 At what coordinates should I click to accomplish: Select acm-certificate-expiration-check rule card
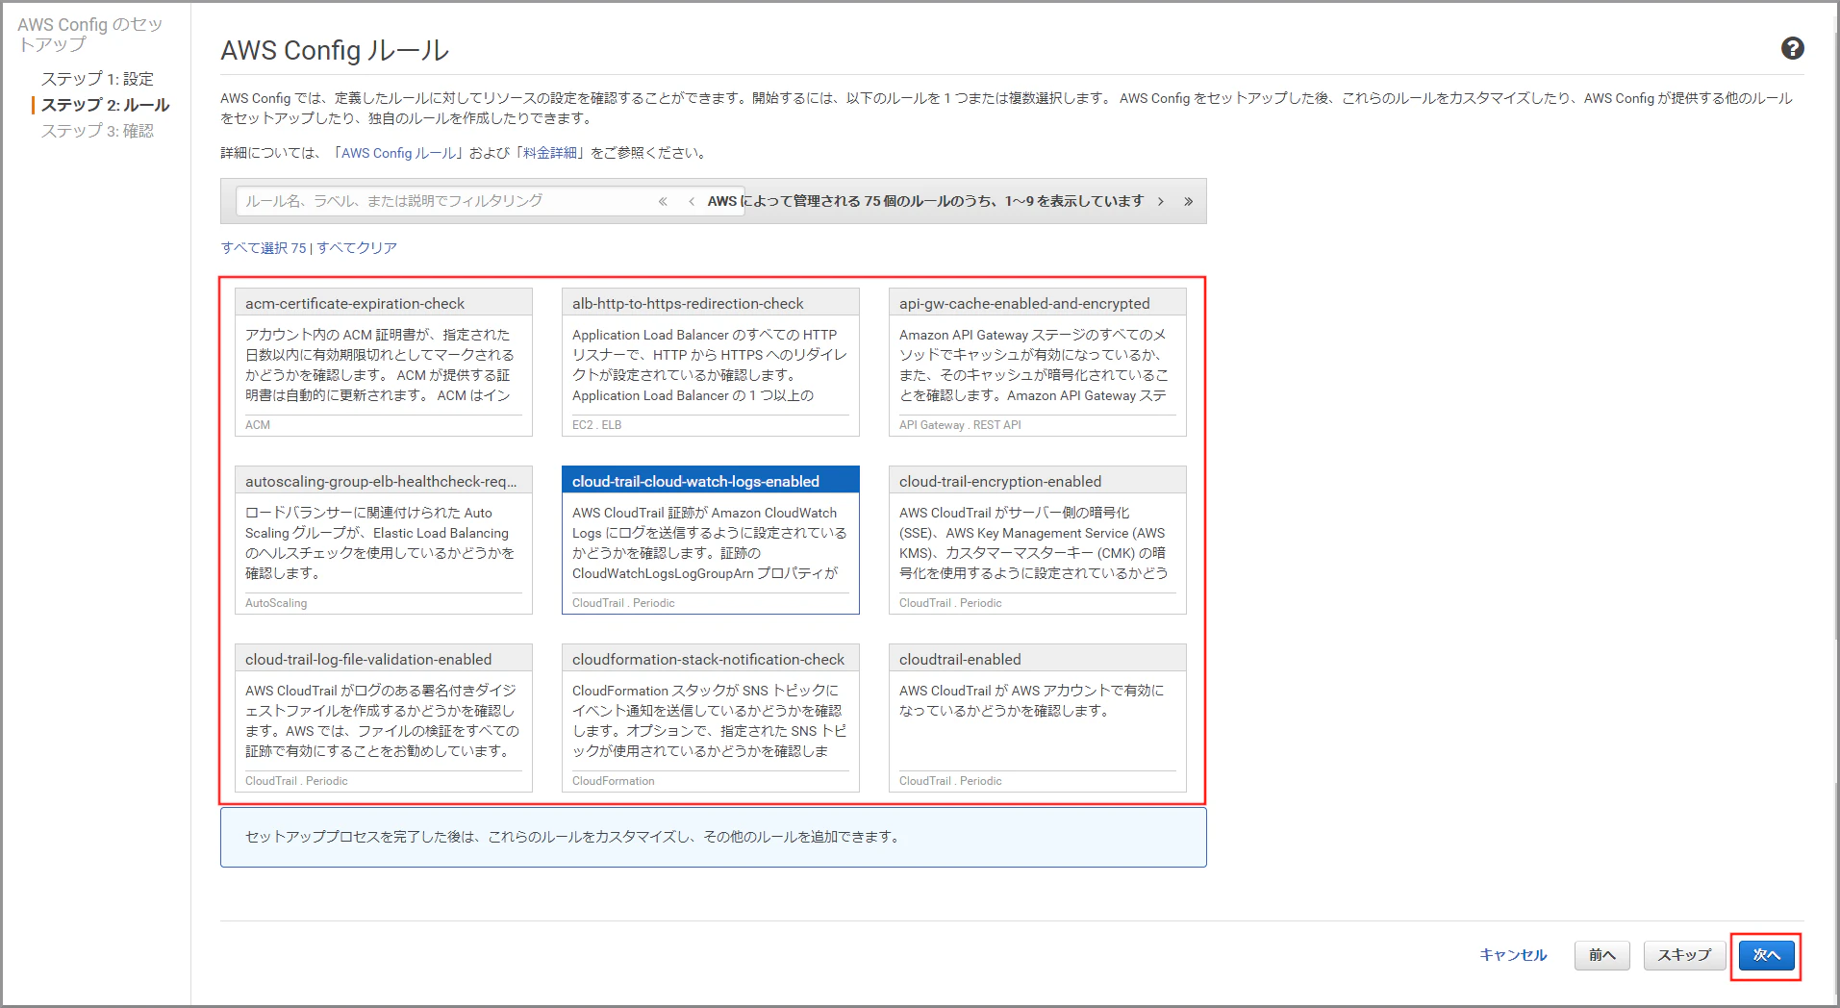click(384, 363)
